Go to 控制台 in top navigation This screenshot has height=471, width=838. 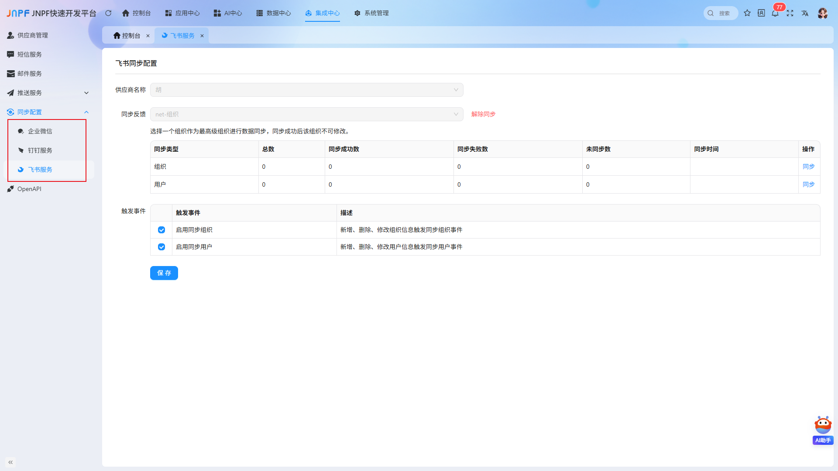coord(136,13)
